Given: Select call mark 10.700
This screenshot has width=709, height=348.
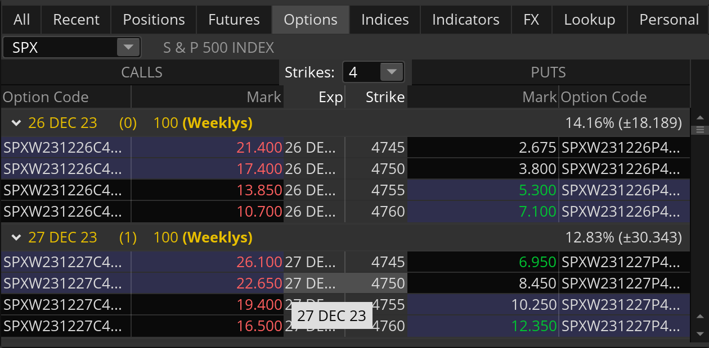Looking at the screenshot, I should point(259,212).
